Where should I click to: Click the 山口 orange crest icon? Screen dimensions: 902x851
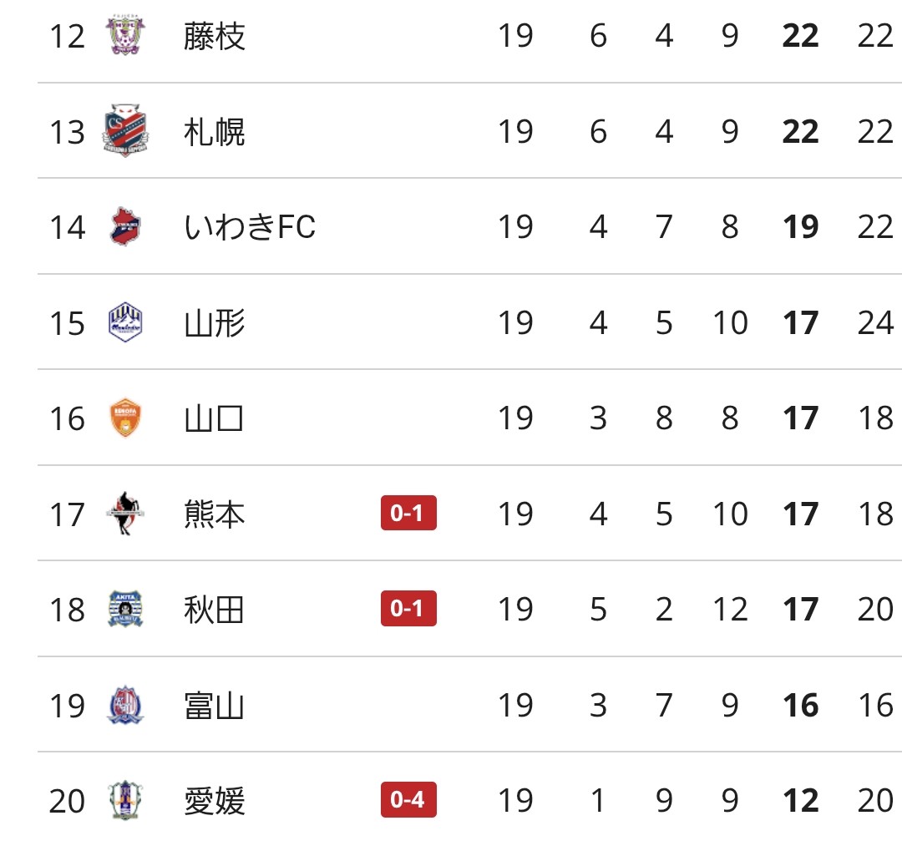[x=125, y=418]
